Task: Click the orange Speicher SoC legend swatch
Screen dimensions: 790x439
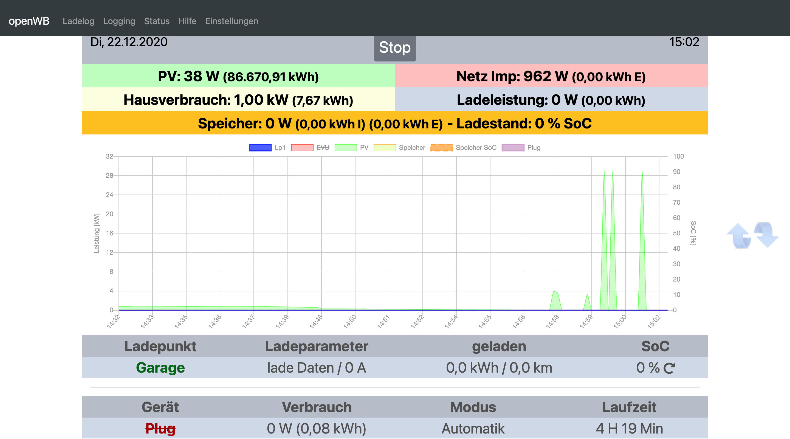Action: coord(441,148)
